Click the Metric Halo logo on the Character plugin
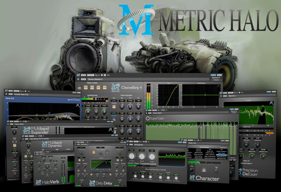 click(x=192, y=177)
